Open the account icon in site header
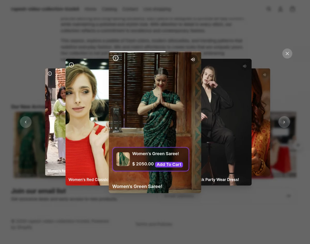The height and width of the screenshot is (244, 310). [280, 9]
